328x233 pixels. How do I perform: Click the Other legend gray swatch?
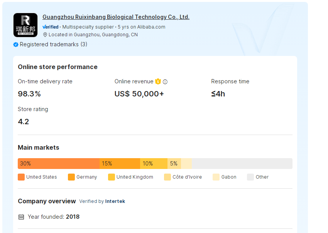pos(250,177)
